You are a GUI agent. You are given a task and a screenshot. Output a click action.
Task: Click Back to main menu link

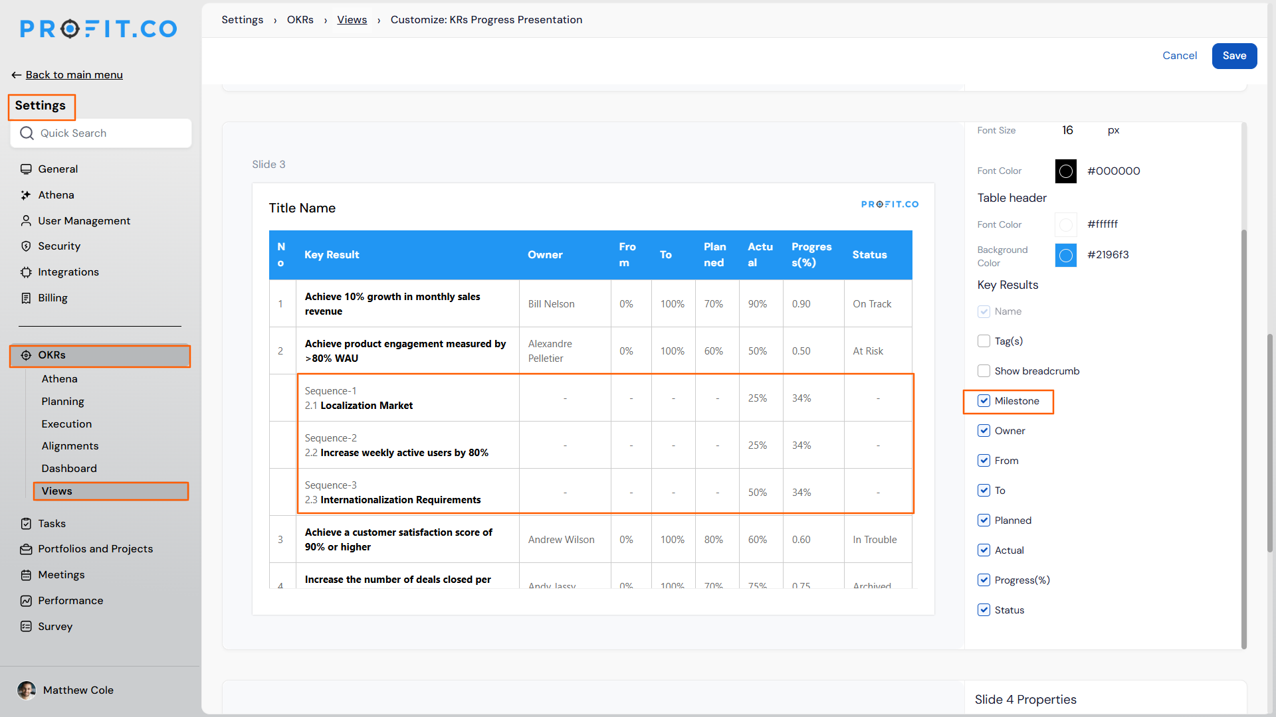pos(74,75)
